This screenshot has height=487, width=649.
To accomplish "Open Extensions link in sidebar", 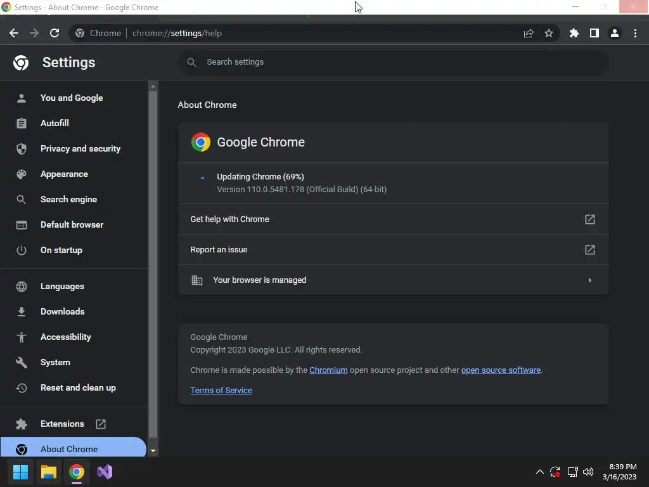I will pyautogui.click(x=74, y=424).
